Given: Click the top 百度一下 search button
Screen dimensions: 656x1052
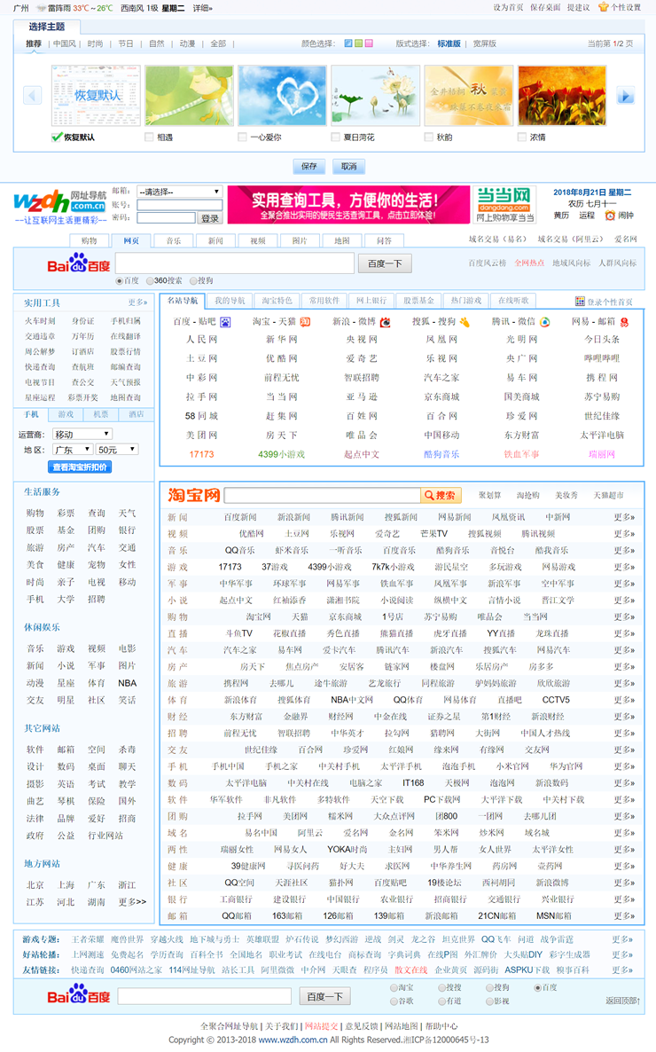Looking at the screenshot, I should (385, 263).
